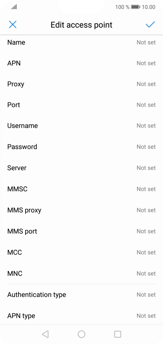This screenshot has width=163, height=344.
Task: Edit the Password entry
Action: tap(81, 147)
